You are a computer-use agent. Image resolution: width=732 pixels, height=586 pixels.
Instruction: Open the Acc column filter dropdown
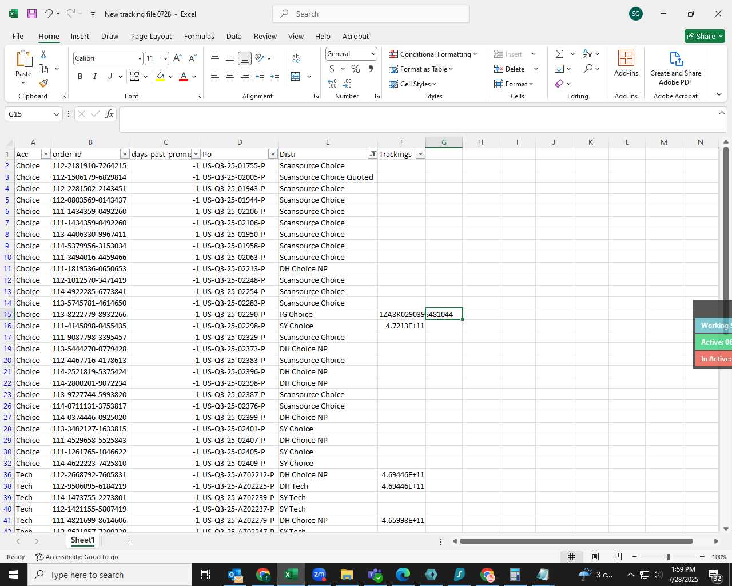(46, 154)
